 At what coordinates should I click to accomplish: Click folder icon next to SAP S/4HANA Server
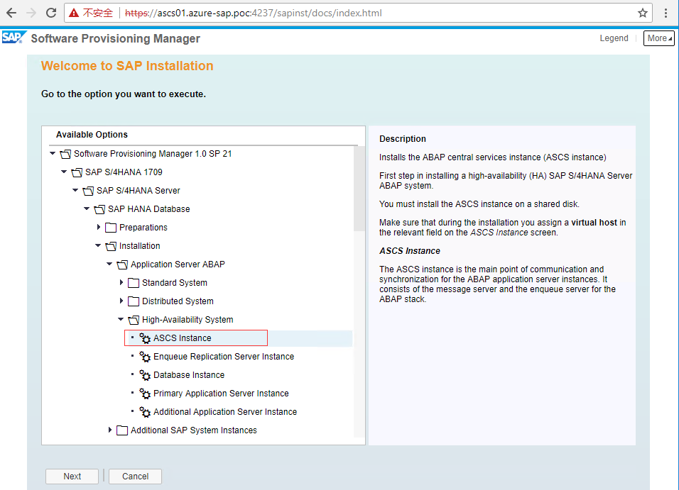[88, 191]
